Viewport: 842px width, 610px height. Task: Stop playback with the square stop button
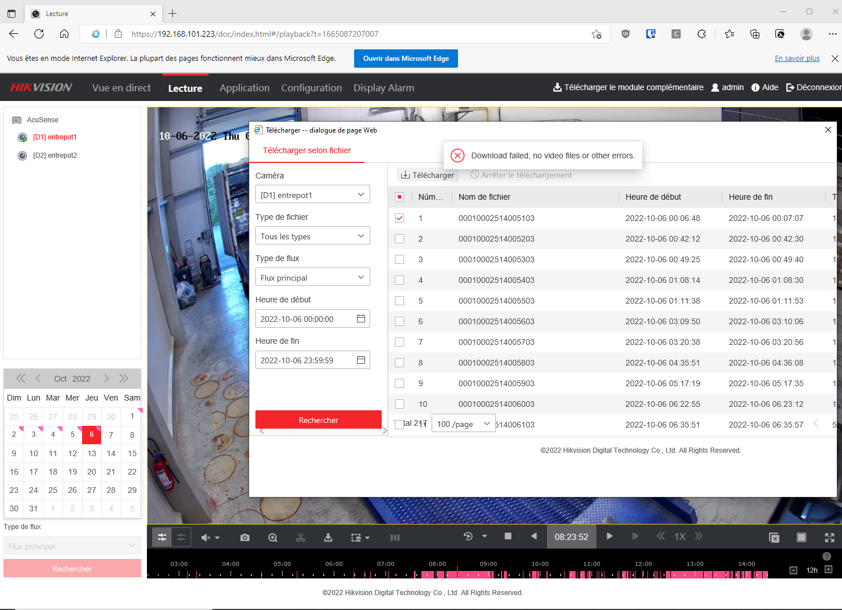point(508,536)
